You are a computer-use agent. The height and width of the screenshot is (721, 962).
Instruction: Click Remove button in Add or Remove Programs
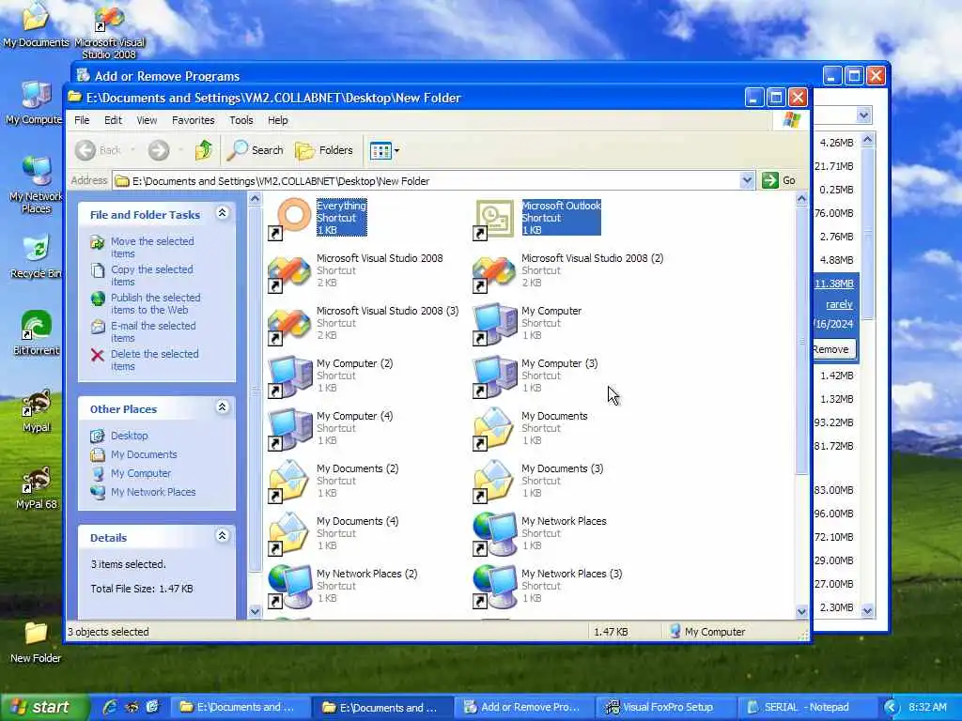click(832, 349)
